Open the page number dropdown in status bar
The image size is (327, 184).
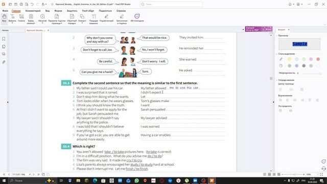(x=30, y=174)
